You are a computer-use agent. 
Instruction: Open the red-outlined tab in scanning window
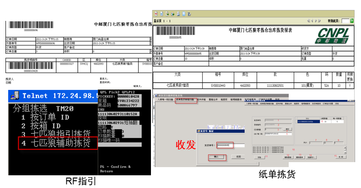pyautogui.click(x=186, y=99)
